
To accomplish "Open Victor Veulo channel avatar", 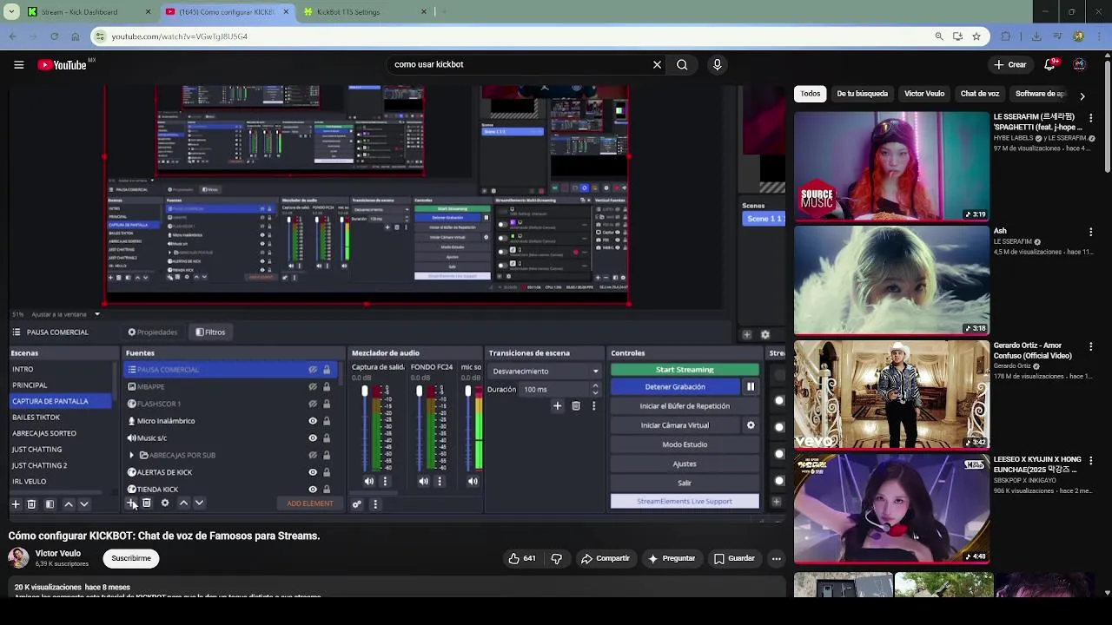I will click(18, 557).
